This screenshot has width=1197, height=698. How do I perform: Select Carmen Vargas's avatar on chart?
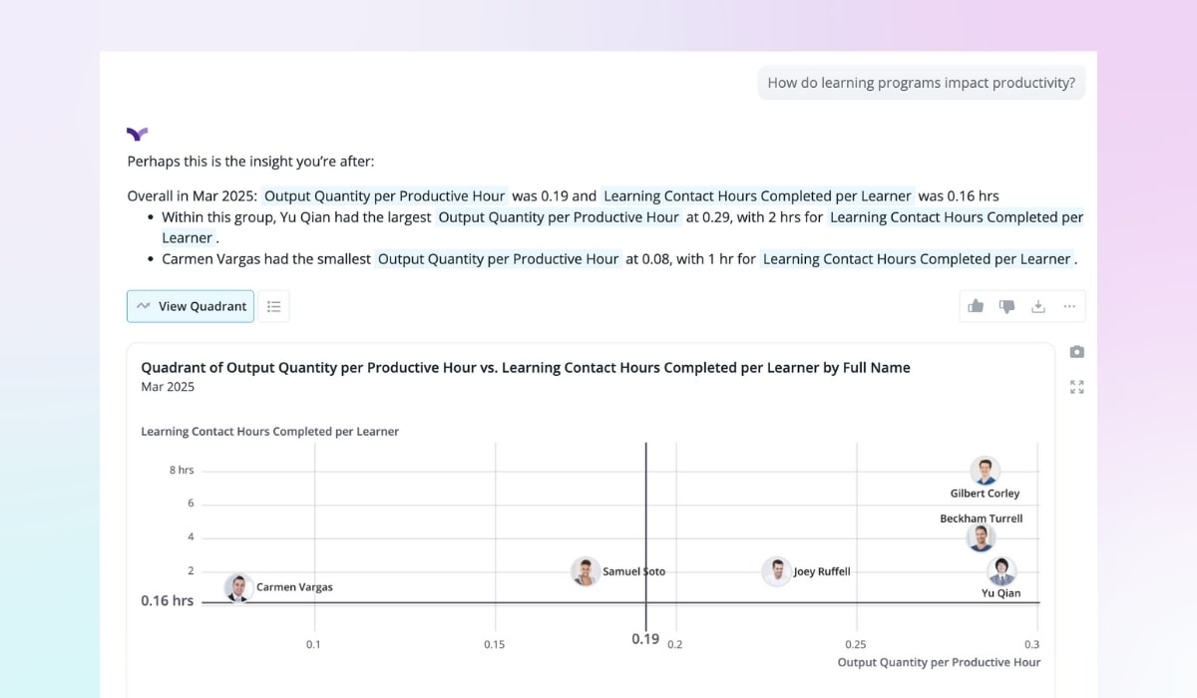point(237,587)
